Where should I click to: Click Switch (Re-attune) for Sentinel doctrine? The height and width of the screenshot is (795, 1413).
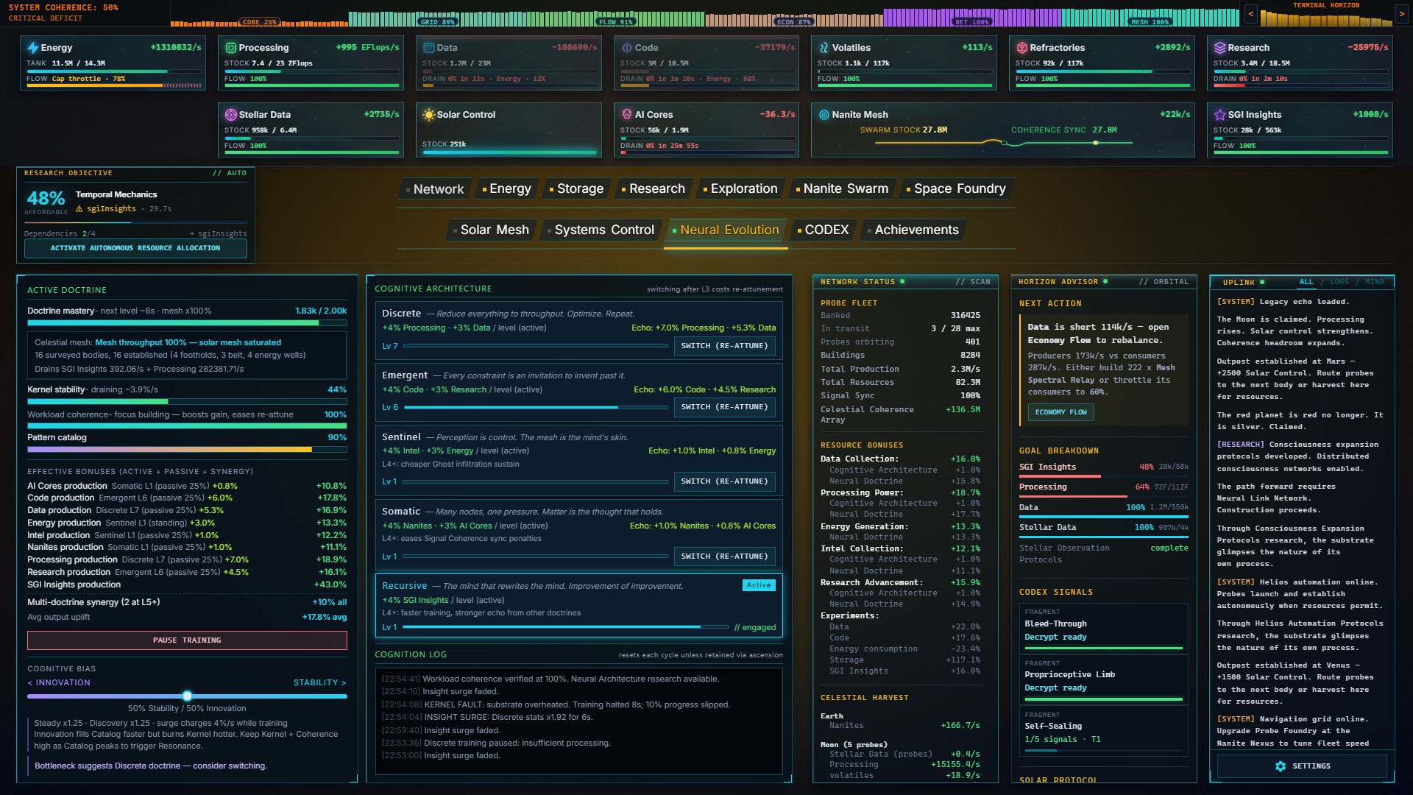coord(724,481)
